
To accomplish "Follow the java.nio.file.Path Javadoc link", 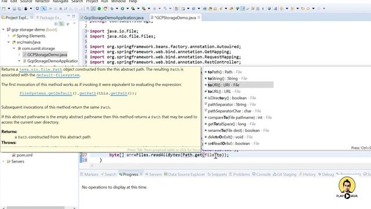I will 41,70.
